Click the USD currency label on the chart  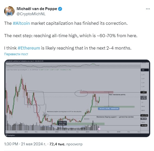coord(145,70)
